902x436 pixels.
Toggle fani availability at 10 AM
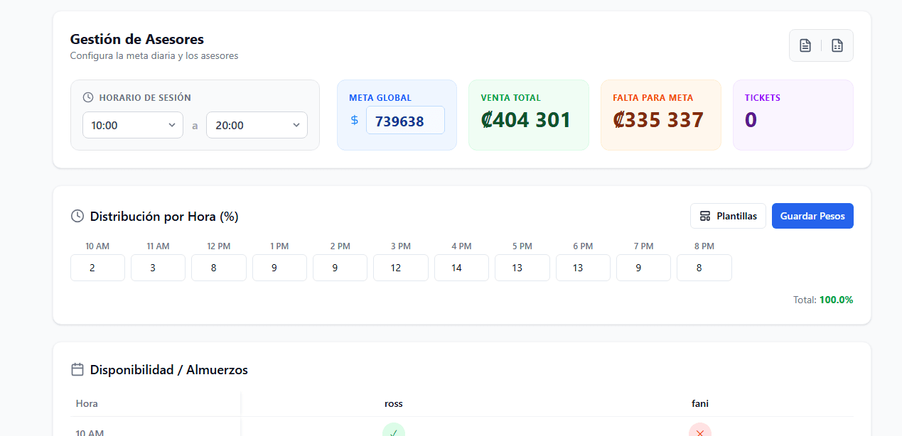pyautogui.click(x=699, y=431)
